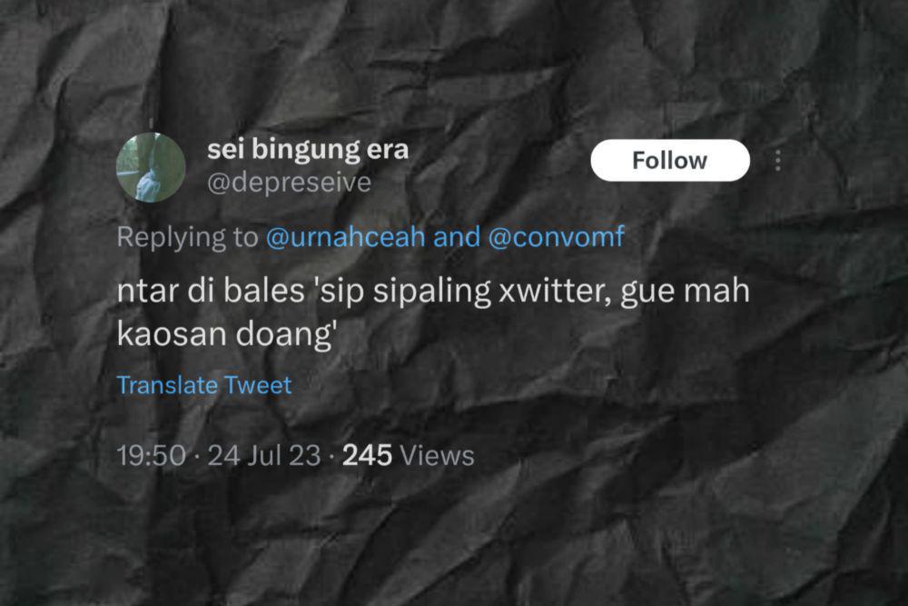908x606 pixels.
Task: Select the Replying to label
Action: pyautogui.click(x=187, y=236)
